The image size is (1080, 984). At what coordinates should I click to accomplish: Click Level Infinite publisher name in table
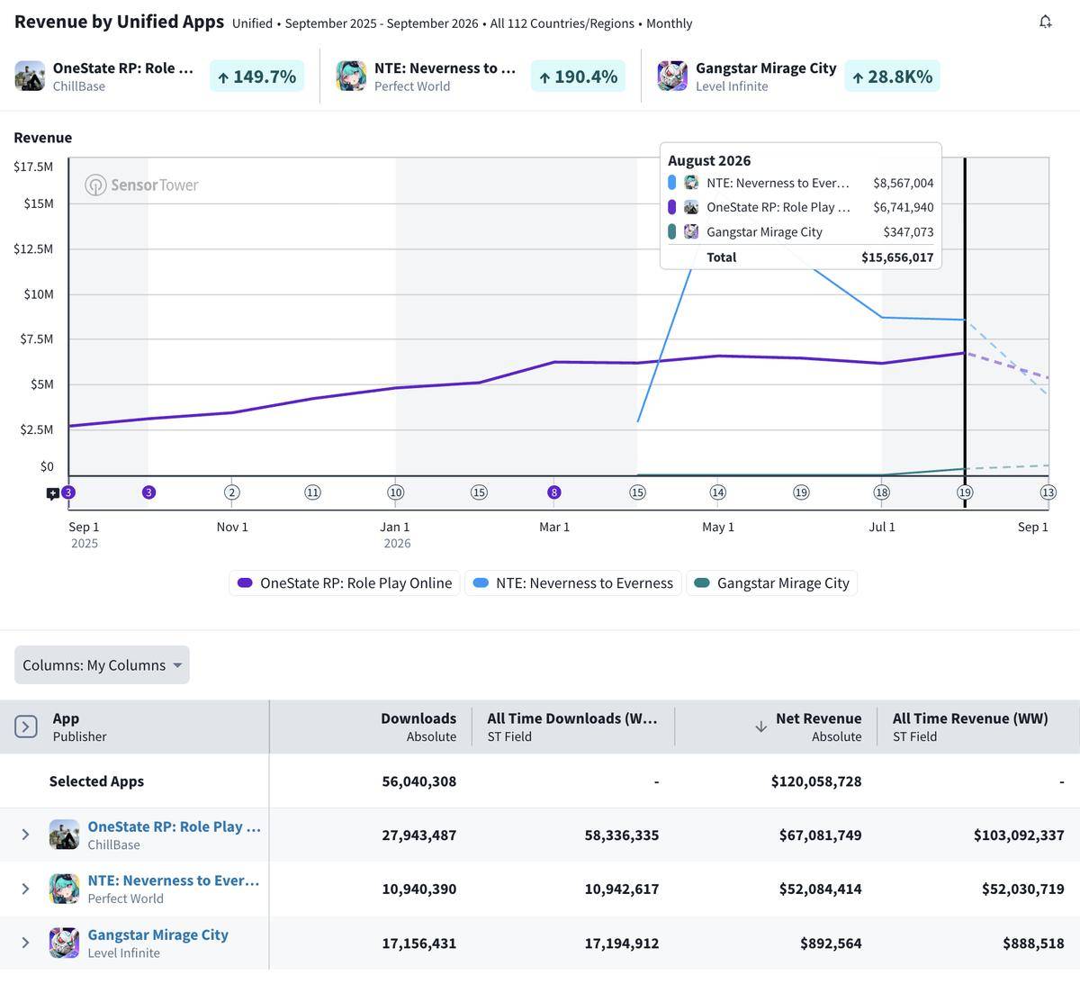(x=123, y=952)
